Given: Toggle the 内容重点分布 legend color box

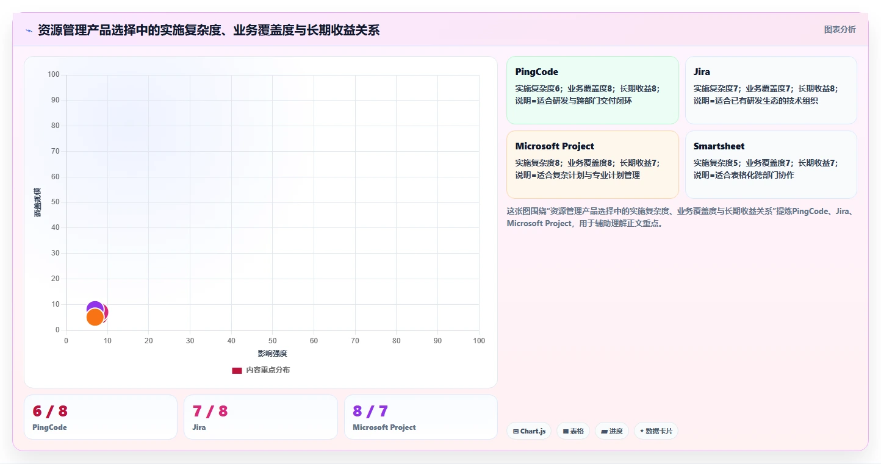Looking at the screenshot, I should click(x=237, y=370).
